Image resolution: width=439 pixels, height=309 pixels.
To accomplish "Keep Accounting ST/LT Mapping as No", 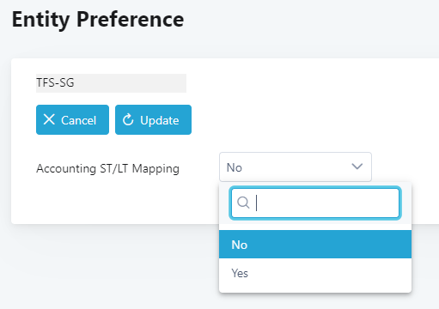I will (x=315, y=245).
